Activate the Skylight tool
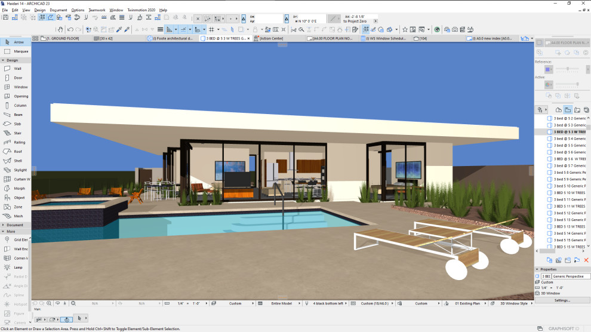 tap(15, 170)
